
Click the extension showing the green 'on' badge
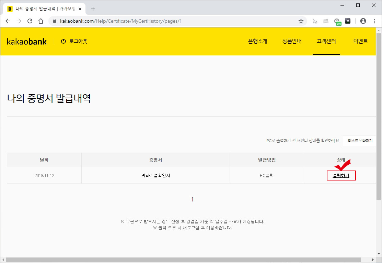[337, 21]
